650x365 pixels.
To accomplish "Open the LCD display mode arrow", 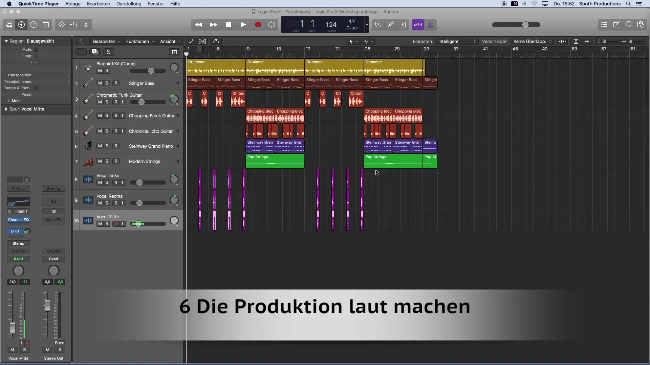I will click(366, 25).
